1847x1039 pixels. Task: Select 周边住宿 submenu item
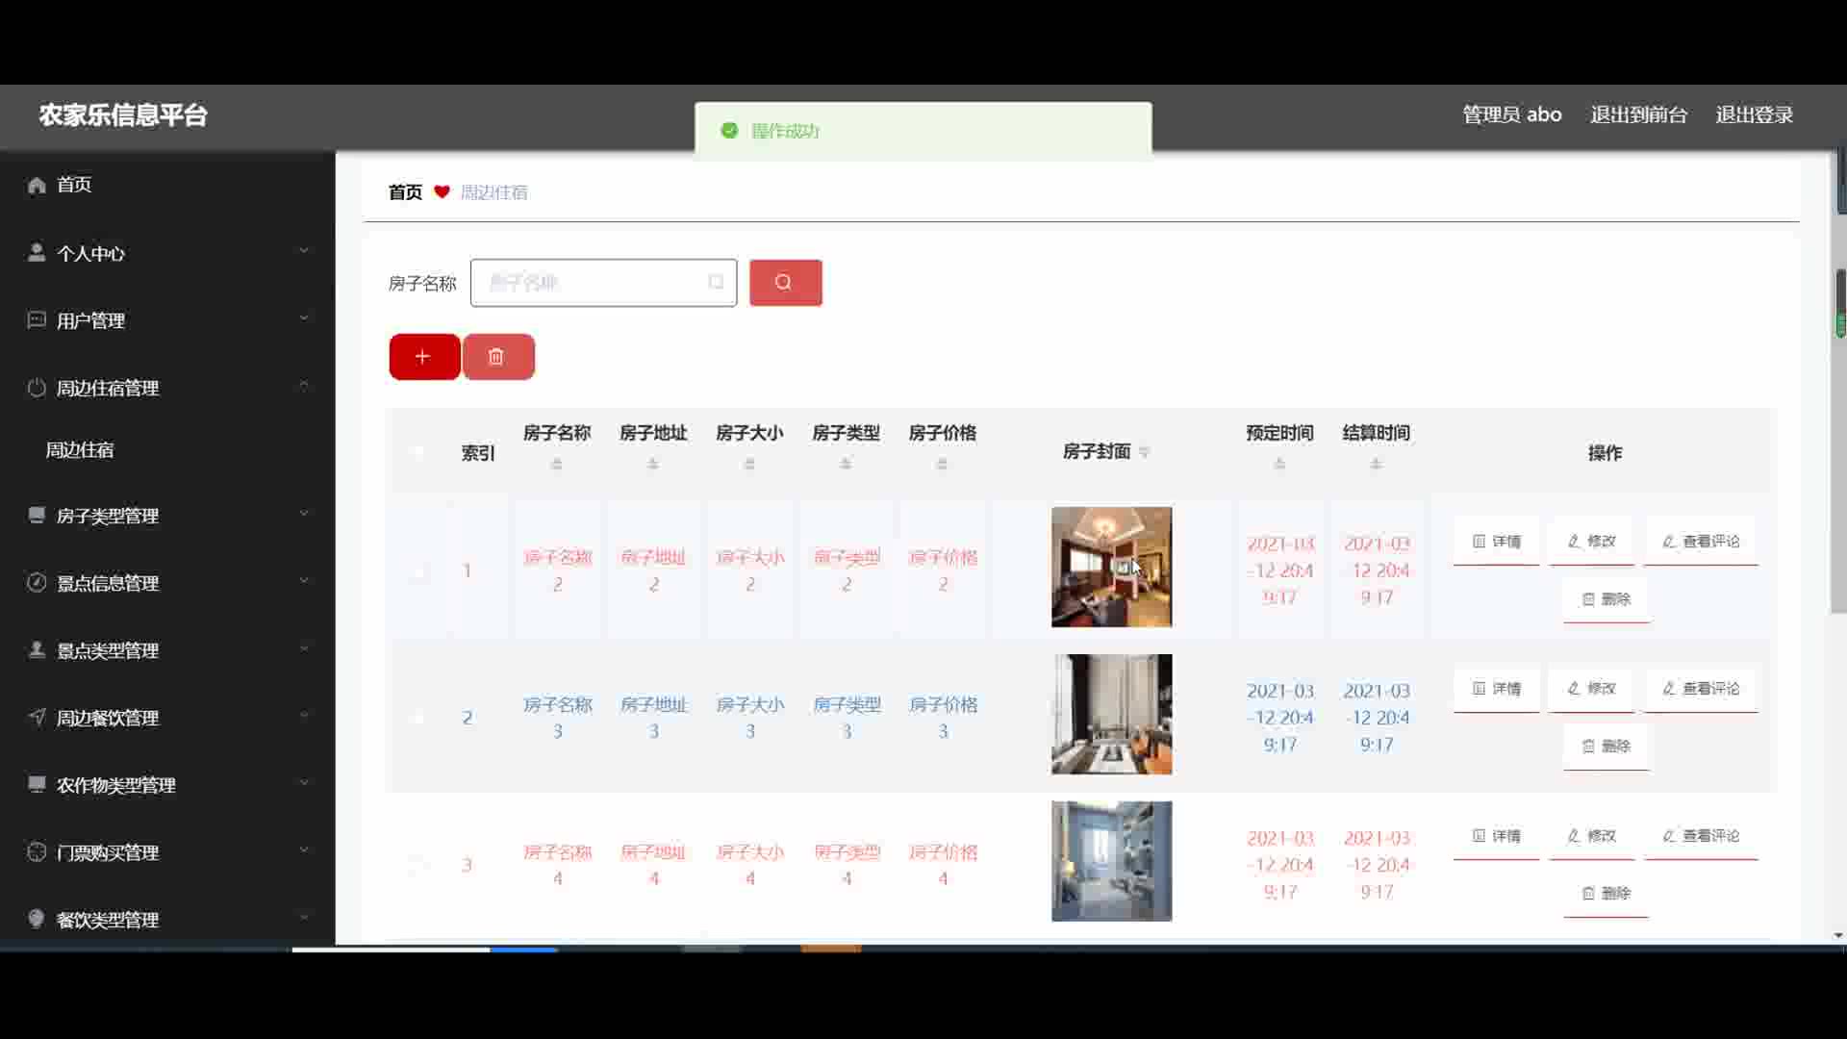tap(80, 450)
